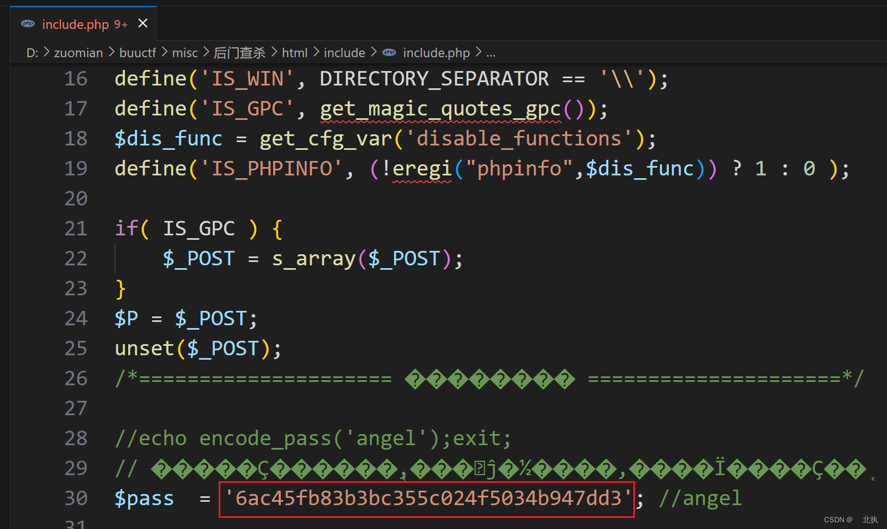The image size is (887, 529).
Task: Click include.php in breadcrumb path
Action: point(436,53)
